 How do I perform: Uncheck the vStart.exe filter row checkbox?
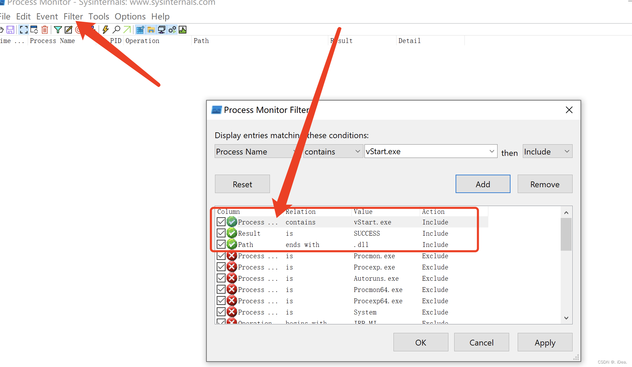[221, 222]
